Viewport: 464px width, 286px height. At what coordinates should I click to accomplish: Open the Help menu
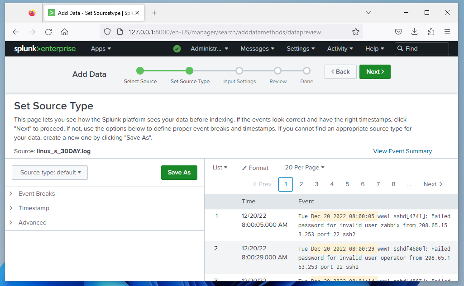point(375,49)
